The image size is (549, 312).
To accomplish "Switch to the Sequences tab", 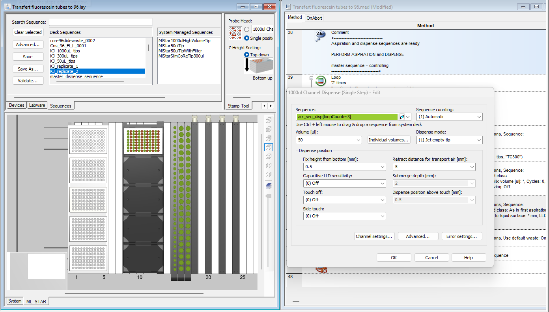I will click(x=61, y=106).
